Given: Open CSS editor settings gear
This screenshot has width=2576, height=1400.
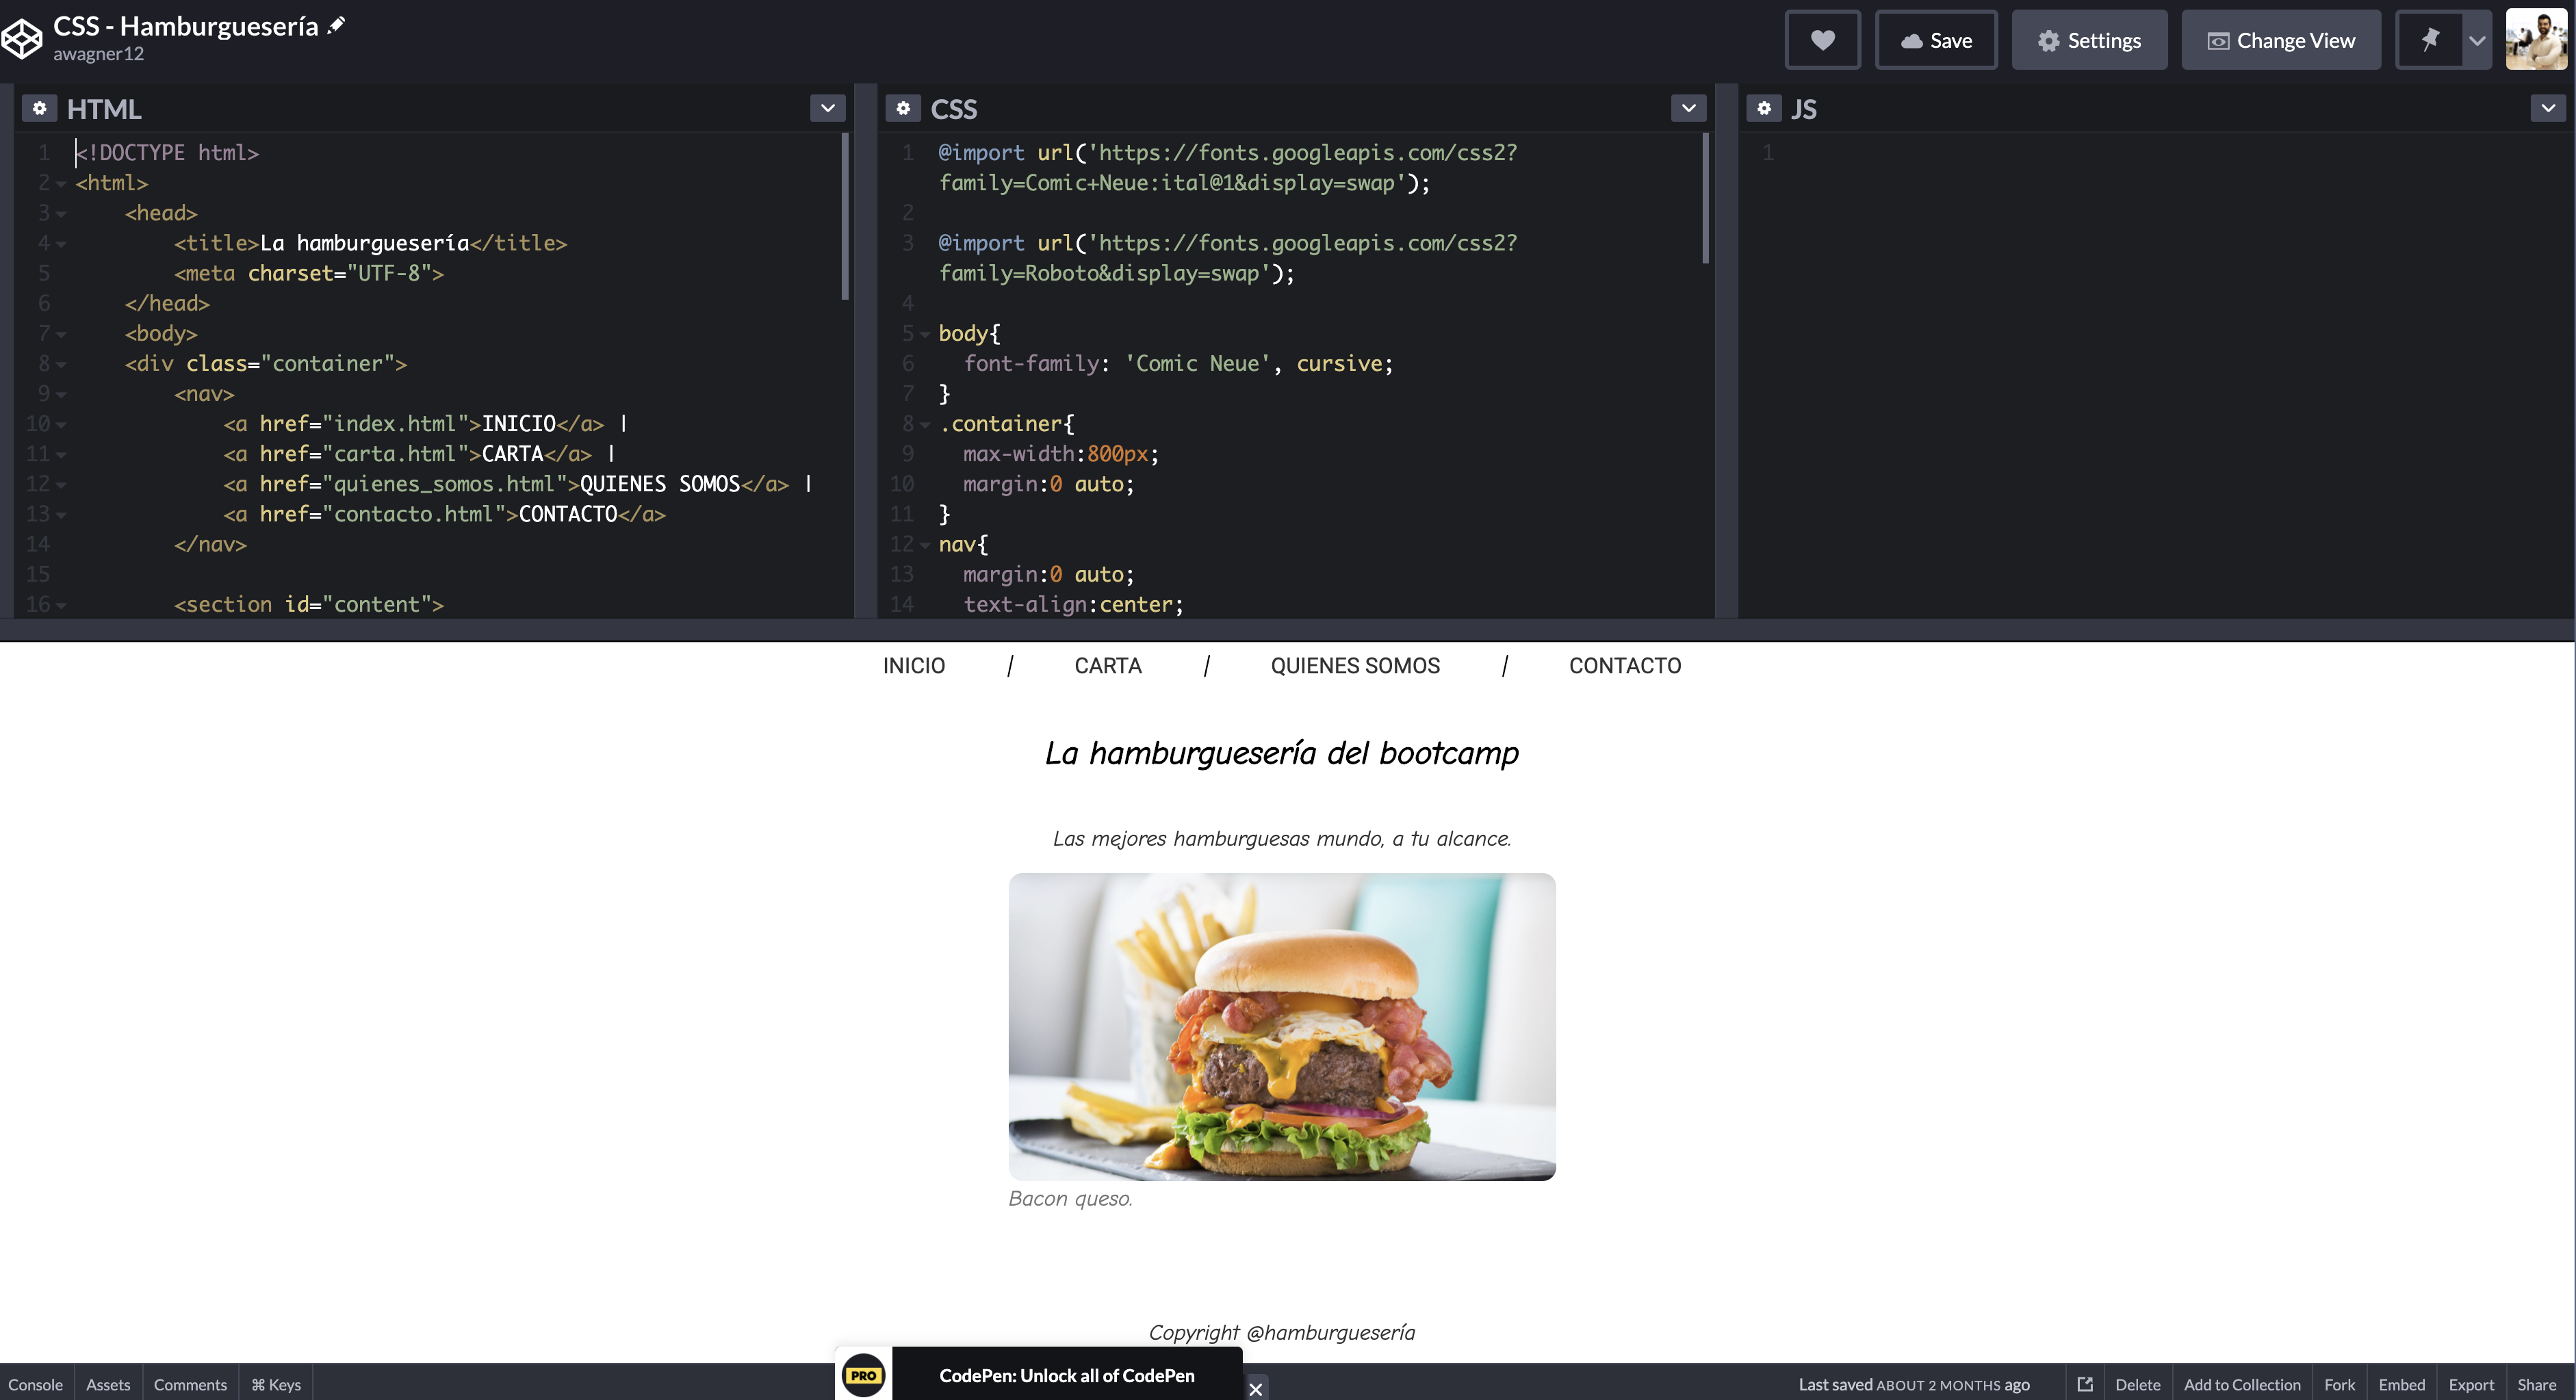Looking at the screenshot, I should (x=903, y=108).
